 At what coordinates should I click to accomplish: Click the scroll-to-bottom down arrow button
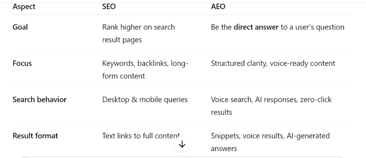[182, 144]
